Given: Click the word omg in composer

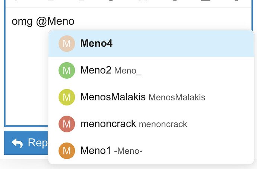Looking at the screenshot, I should tap(22, 22).
